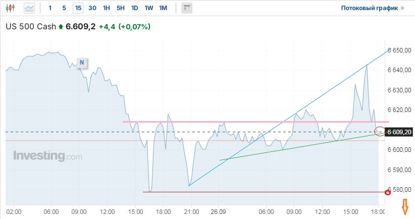Image resolution: width=415 pixels, height=219 pixels.
Task: Switch to the 30 minute timeframe
Action: pos(92,8)
